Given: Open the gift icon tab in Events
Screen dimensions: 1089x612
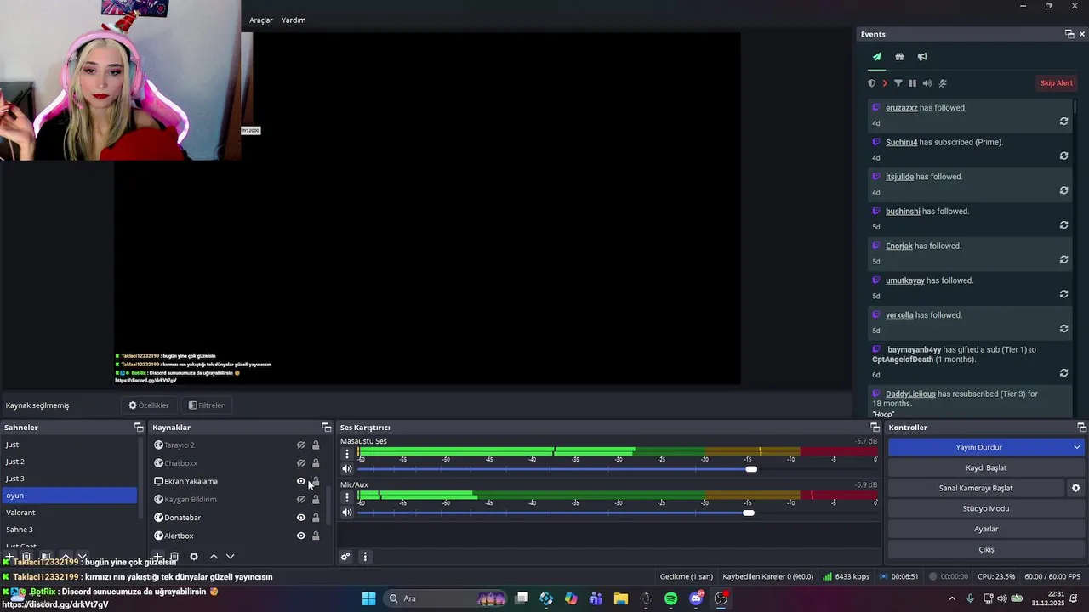Looking at the screenshot, I should click(x=899, y=57).
